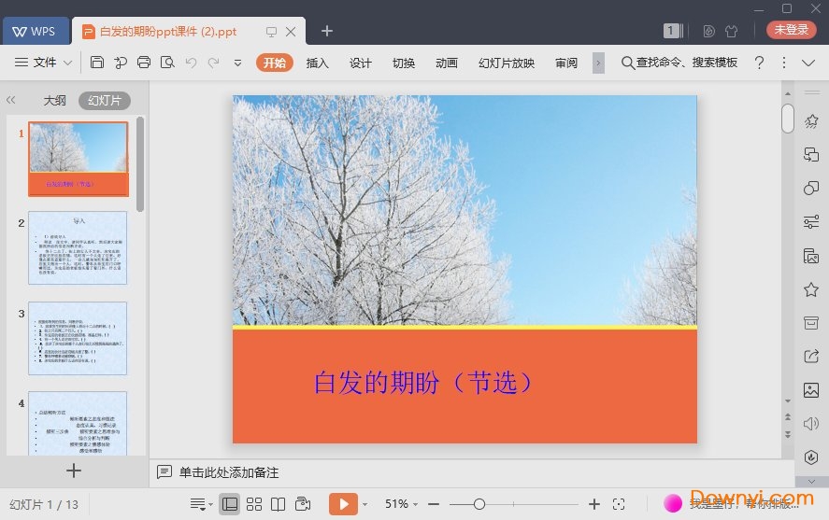Click the Save icon in toolbar
The height and width of the screenshot is (520, 829).
tap(97, 63)
